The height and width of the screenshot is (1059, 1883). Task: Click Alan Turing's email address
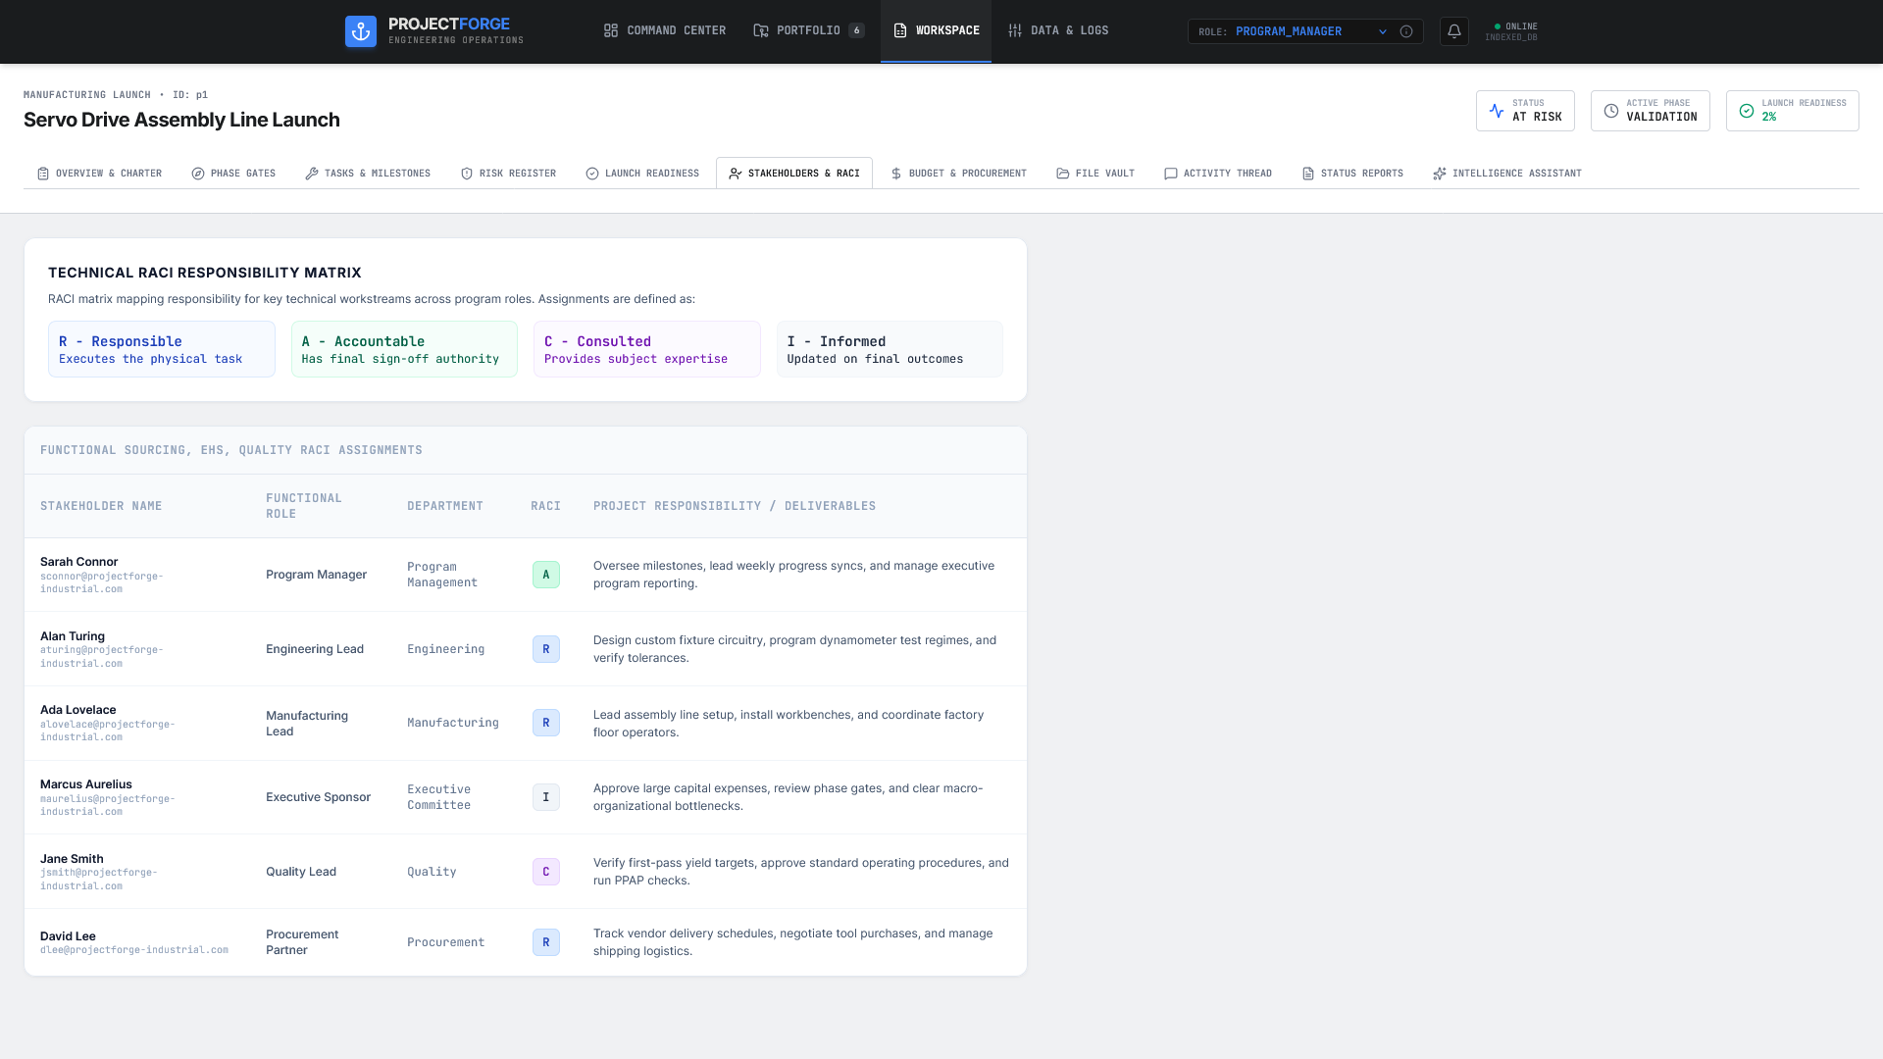(x=102, y=657)
